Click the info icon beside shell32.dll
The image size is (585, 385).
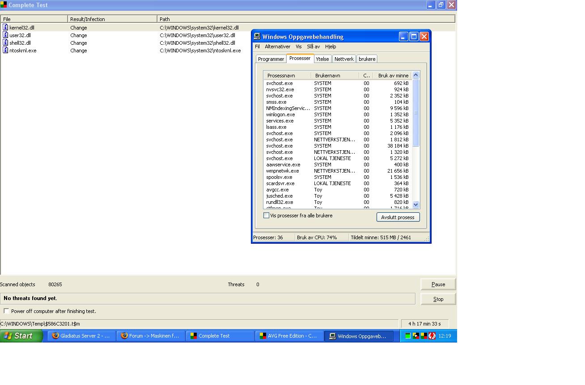point(5,42)
